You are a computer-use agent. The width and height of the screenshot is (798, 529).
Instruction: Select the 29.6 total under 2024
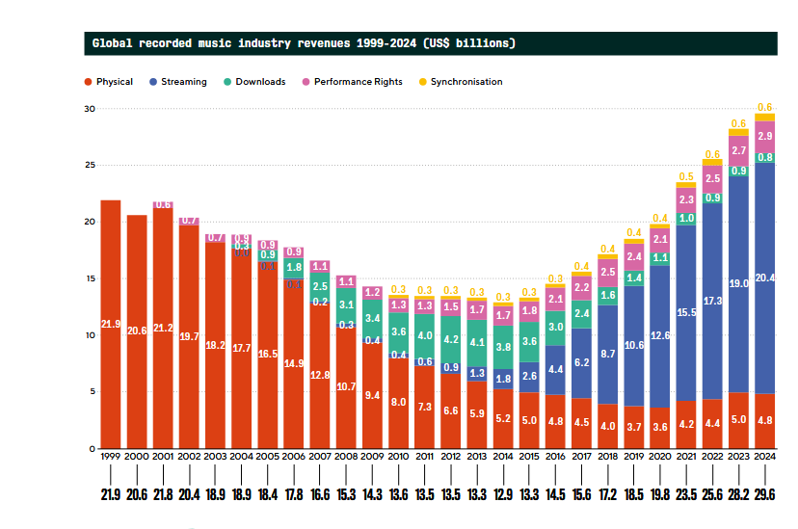764,493
